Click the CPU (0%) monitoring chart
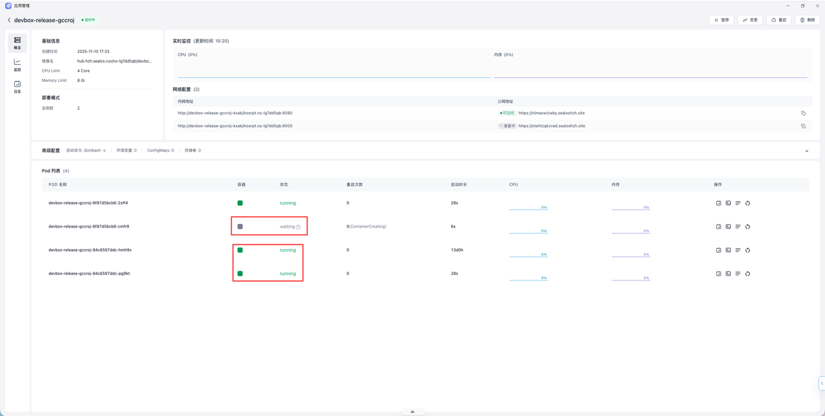This screenshot has width=825, height=416. (334, 64)
